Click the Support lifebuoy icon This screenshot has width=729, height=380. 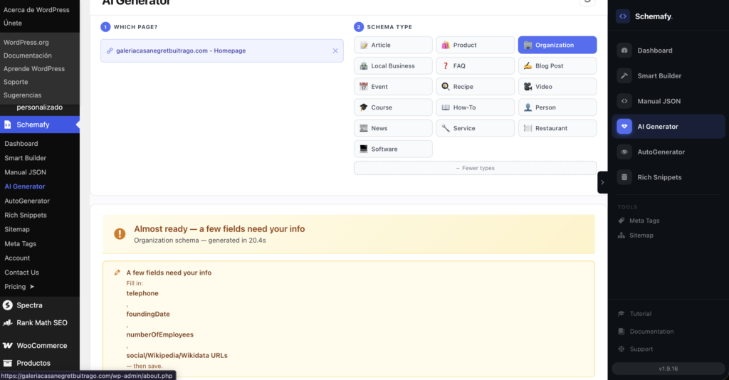click(622, 349)
